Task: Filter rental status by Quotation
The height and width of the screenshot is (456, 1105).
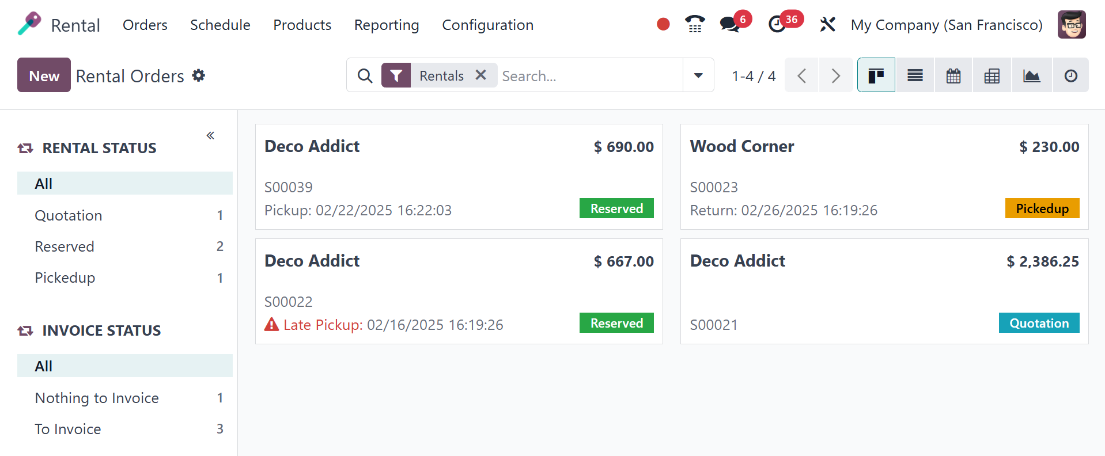Action: [x=69, y=215]
